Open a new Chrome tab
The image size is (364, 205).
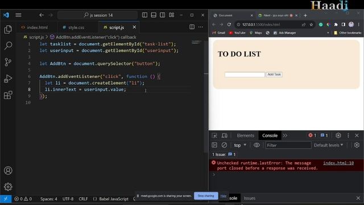pyautogui.click(x=305, y=15)
